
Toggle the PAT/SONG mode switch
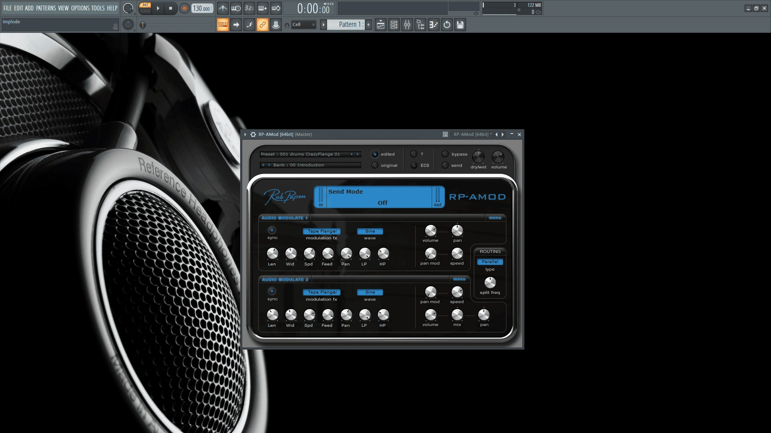click(145, 8)
